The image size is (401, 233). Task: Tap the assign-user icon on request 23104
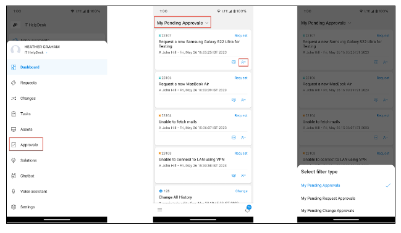point(243,137)
